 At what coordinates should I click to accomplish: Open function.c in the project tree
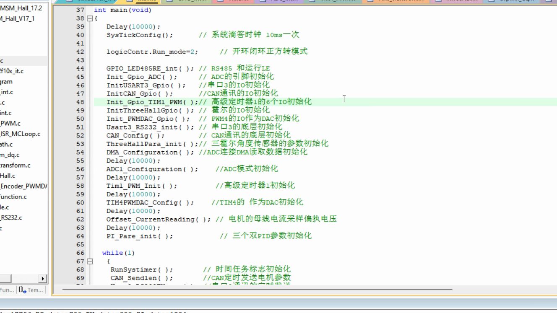pos(13,197)
